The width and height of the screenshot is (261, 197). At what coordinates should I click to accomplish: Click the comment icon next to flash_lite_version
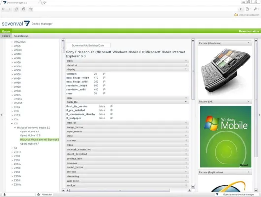[111, 106]
